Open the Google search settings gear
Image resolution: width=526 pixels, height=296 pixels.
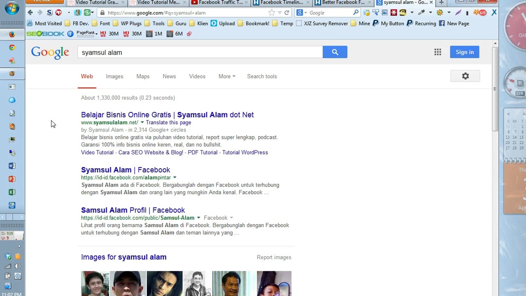point(465,76)
